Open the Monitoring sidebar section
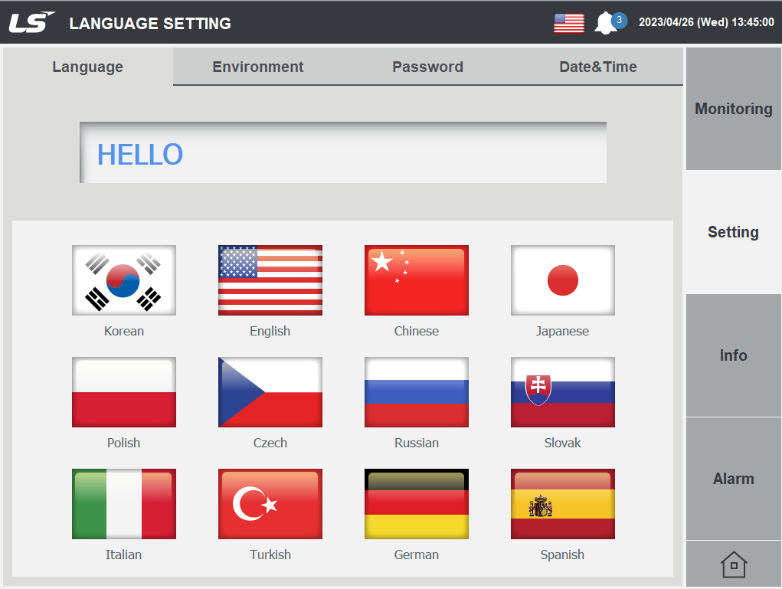This screenshot has width=782, height=589. (733, 109)
